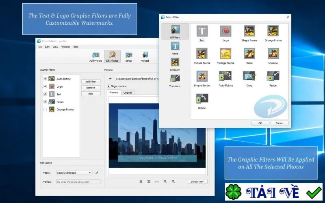The height and width of the screenshot is (203, 325).
Task: Open the Wizard menu
Action: tap(65, 47)
